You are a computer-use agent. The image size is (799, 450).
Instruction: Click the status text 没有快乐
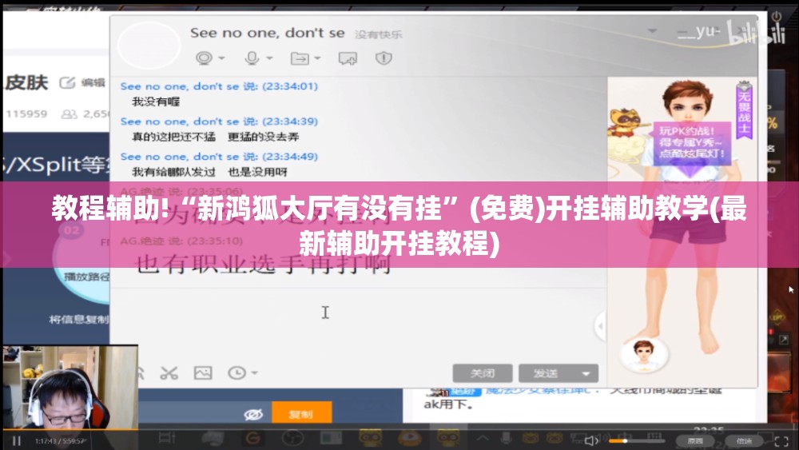pos(378,34)
